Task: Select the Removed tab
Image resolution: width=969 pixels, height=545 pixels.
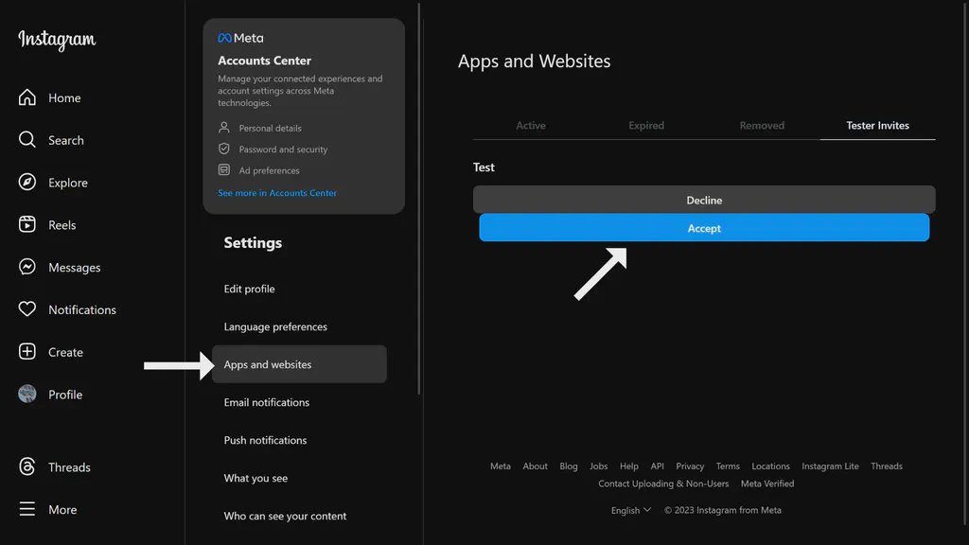Action: tap(762, 126)
